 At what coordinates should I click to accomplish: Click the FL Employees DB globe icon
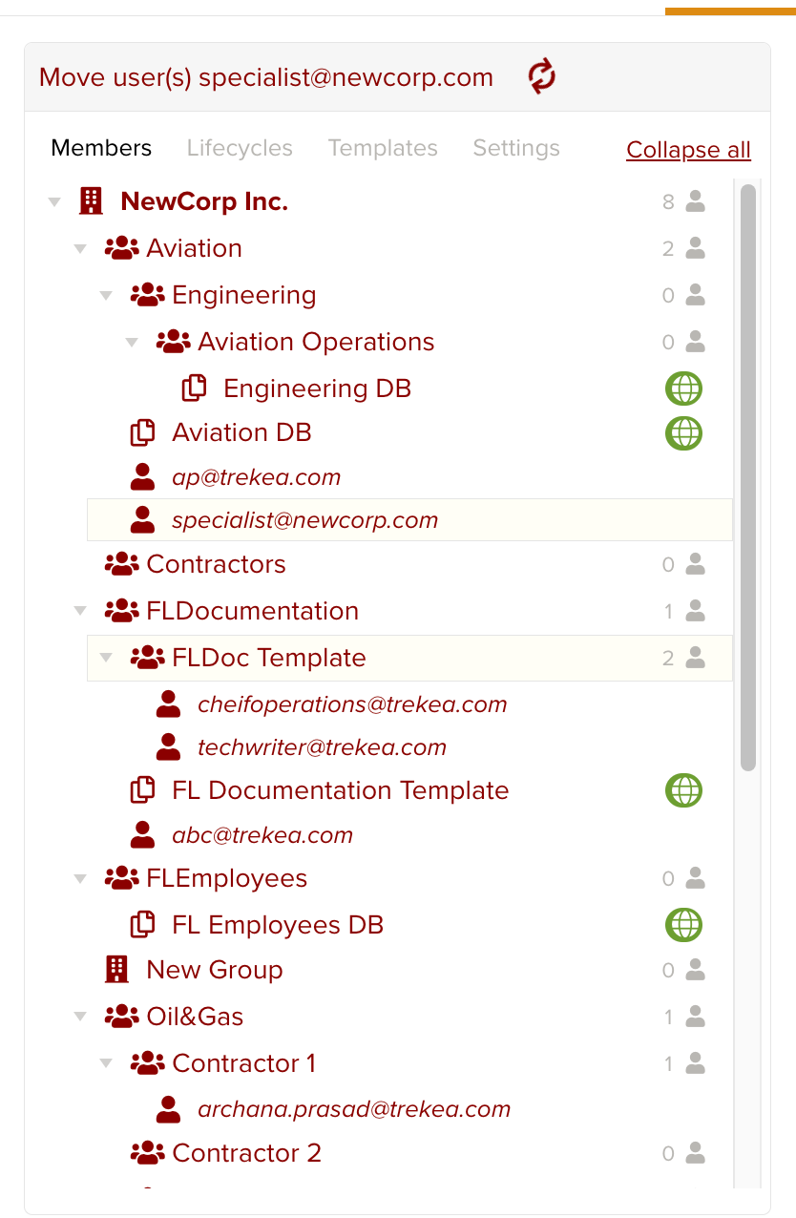coord(683,925)
